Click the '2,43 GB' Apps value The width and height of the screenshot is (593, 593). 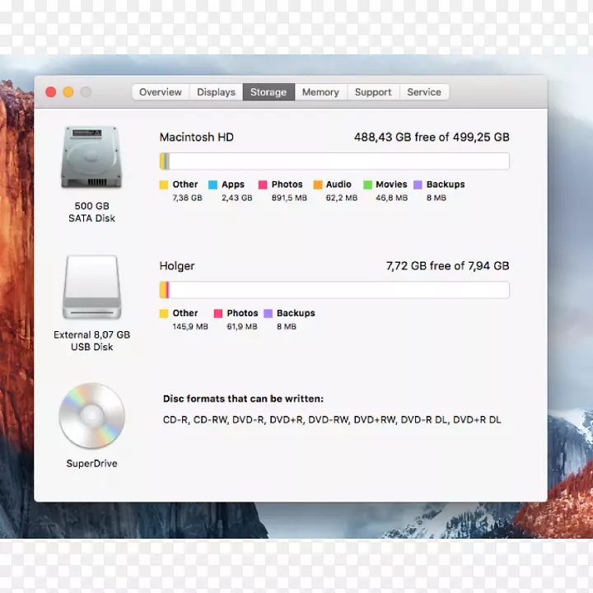pos(236,198)
